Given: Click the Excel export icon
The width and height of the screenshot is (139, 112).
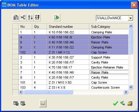Looking at the screenshot, I should (130, 103).
